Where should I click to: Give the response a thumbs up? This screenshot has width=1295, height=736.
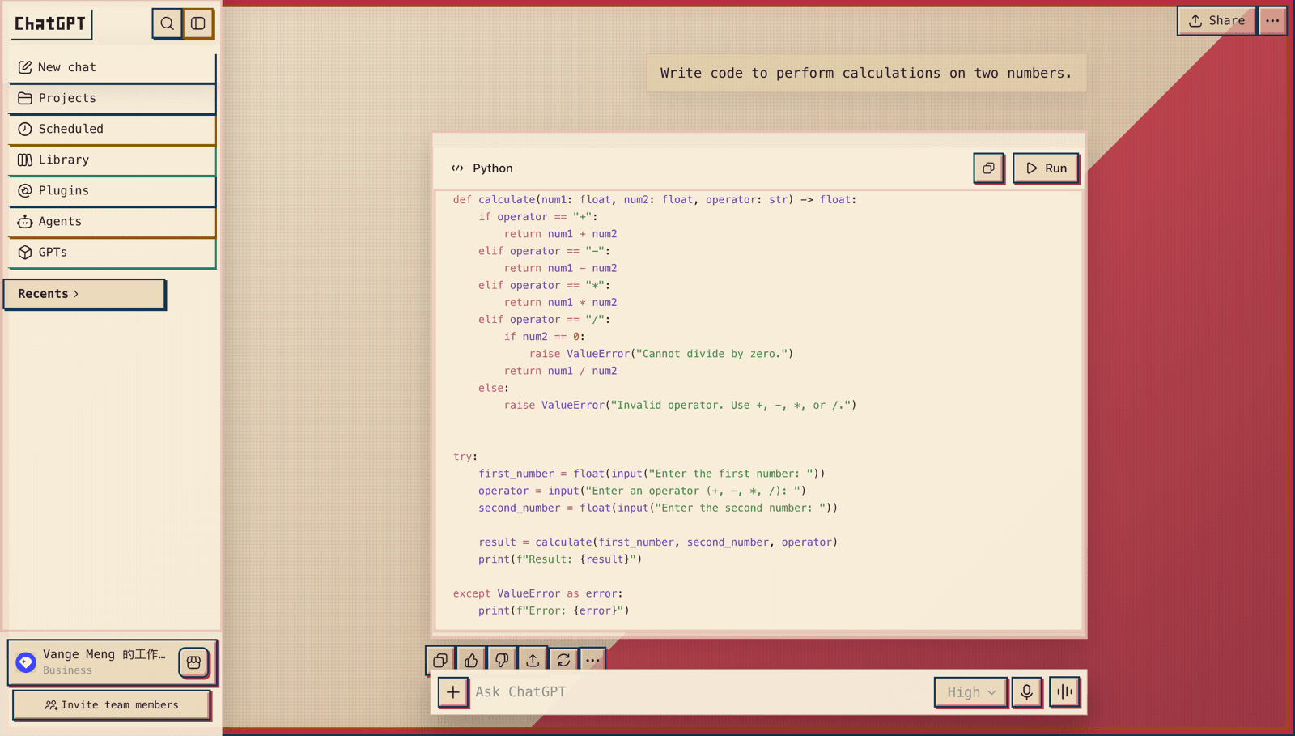(x=471, y=660)
